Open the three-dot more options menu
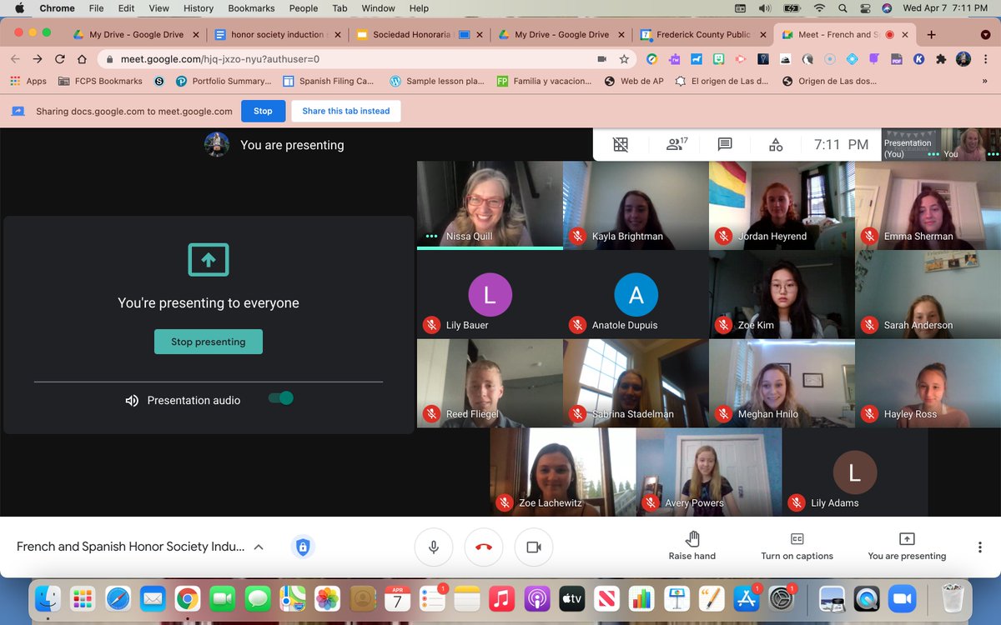1001x625 pixels. click(x=979, y=547)
